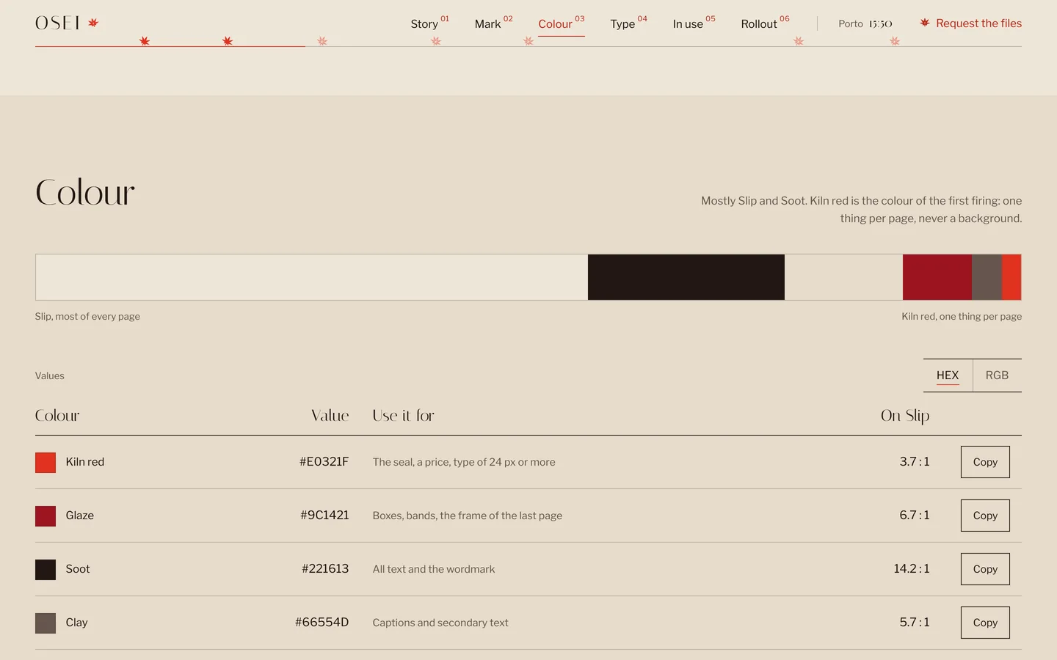The height and width of the screenshot is (660, 1057).
Task: Click 'Boxes, bands, the frame' description
Action: click(468, 516)
